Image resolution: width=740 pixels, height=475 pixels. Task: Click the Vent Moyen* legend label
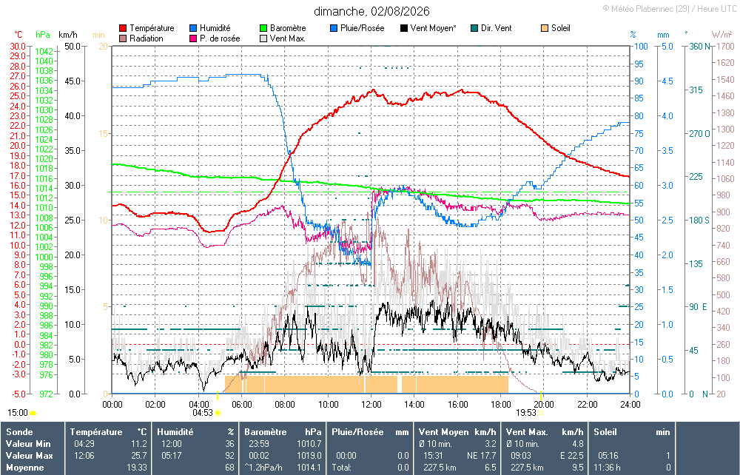tap(433, 28)
